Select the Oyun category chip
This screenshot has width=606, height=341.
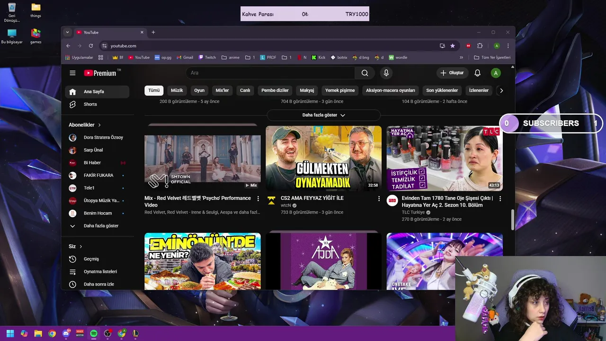point(199,90)
